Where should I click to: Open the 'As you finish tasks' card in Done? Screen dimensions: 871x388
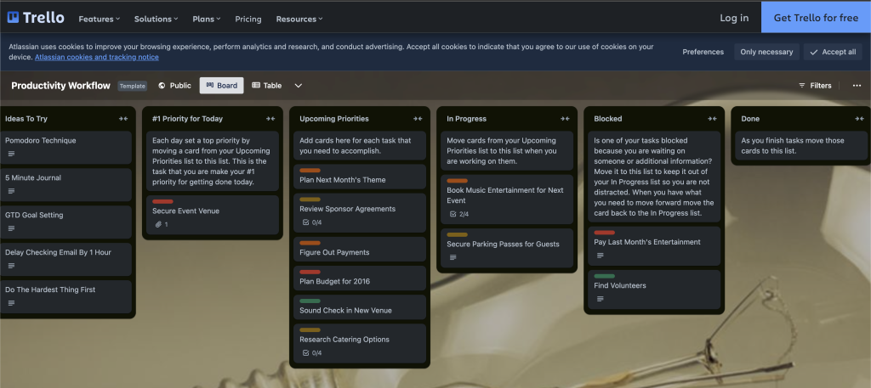[800, 146]
